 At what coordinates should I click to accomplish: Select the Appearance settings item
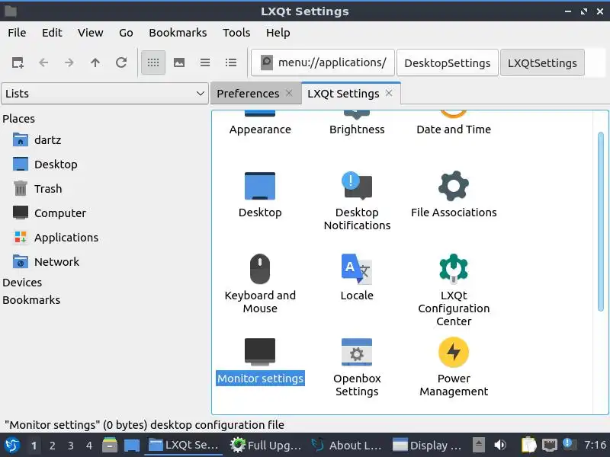click(260, 124)
